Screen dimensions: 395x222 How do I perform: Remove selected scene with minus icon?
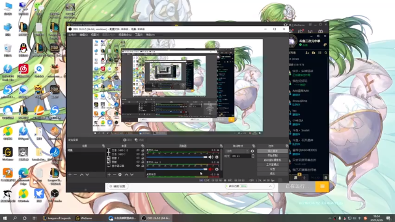coord(75,175)
